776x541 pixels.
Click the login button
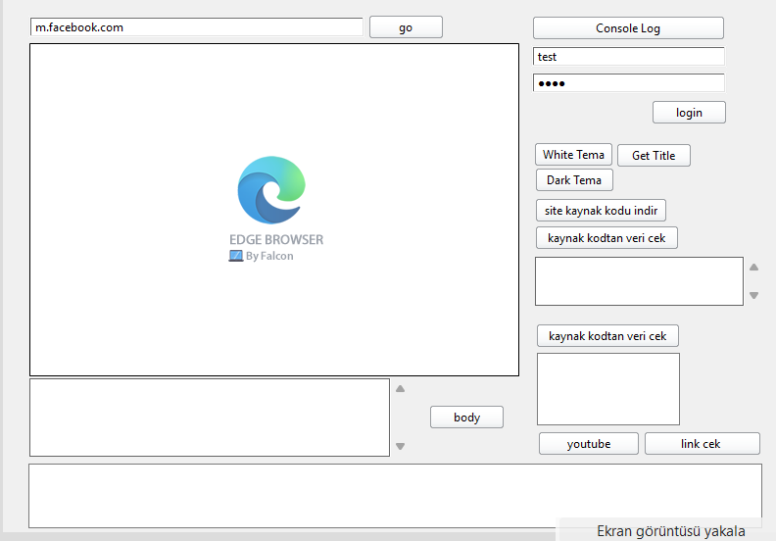point(689,113)
